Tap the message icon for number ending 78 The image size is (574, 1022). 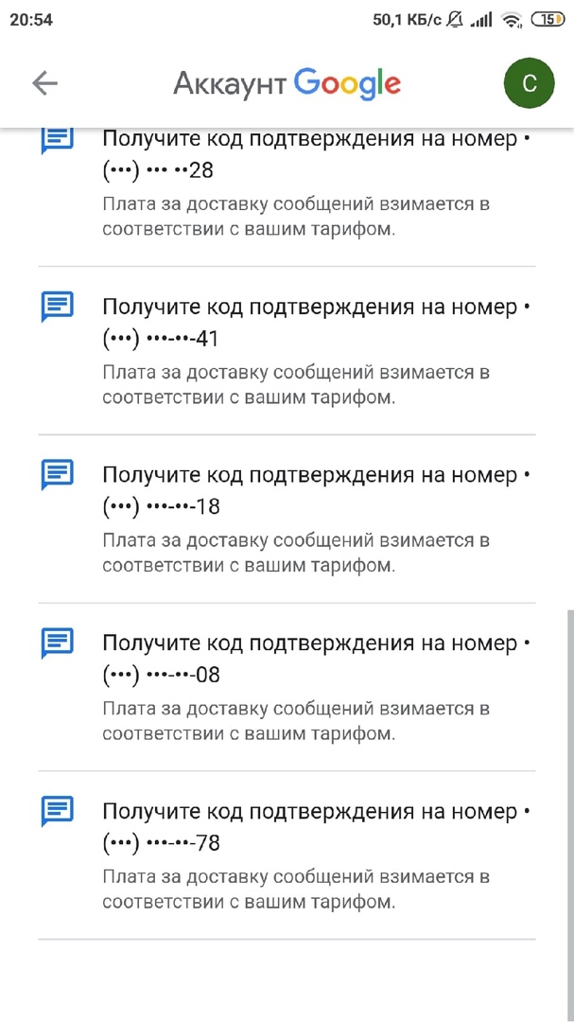pos(58,811)
